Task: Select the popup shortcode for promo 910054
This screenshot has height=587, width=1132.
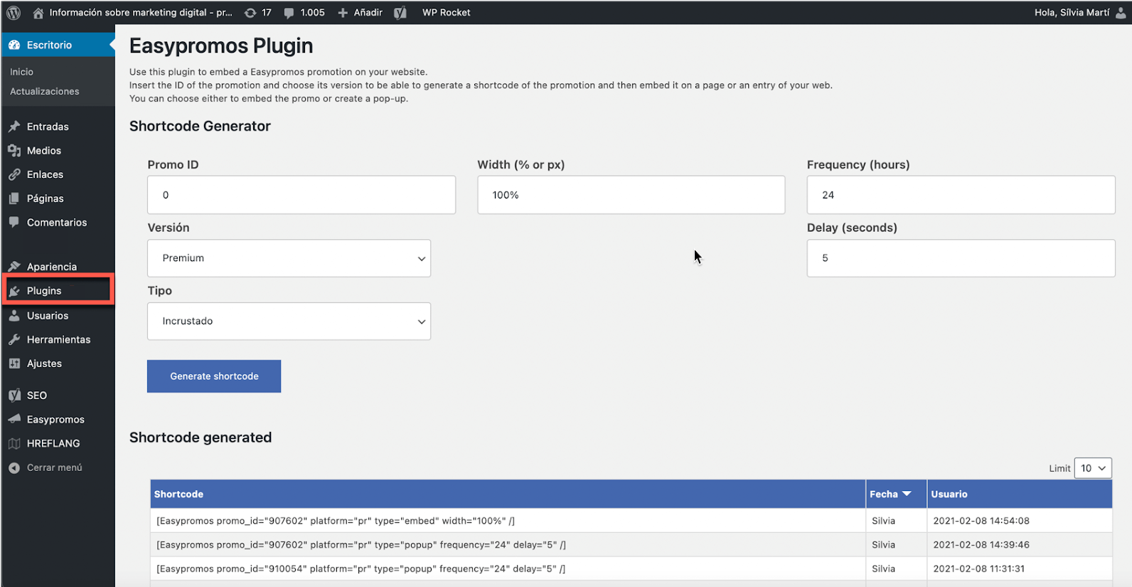Action: [x=361, y=569]
